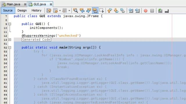Click line number 52 in gutter
This screenshot has height=104, width=186.
[x=5, y=48]
